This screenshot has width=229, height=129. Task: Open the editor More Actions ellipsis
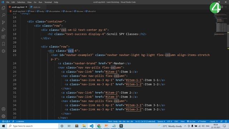226,7
